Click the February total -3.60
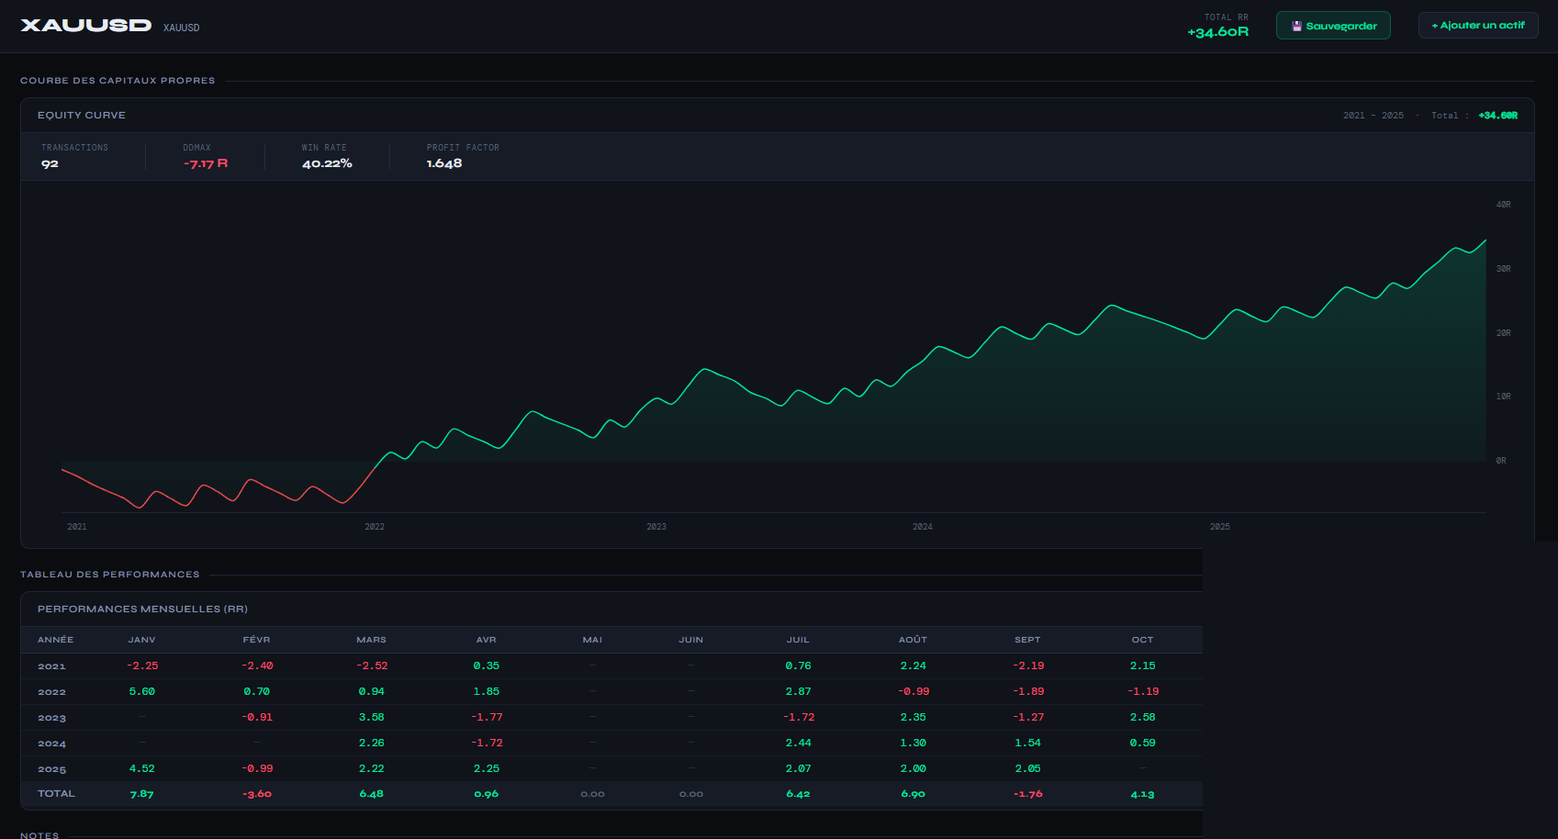 tap(257, 794)
